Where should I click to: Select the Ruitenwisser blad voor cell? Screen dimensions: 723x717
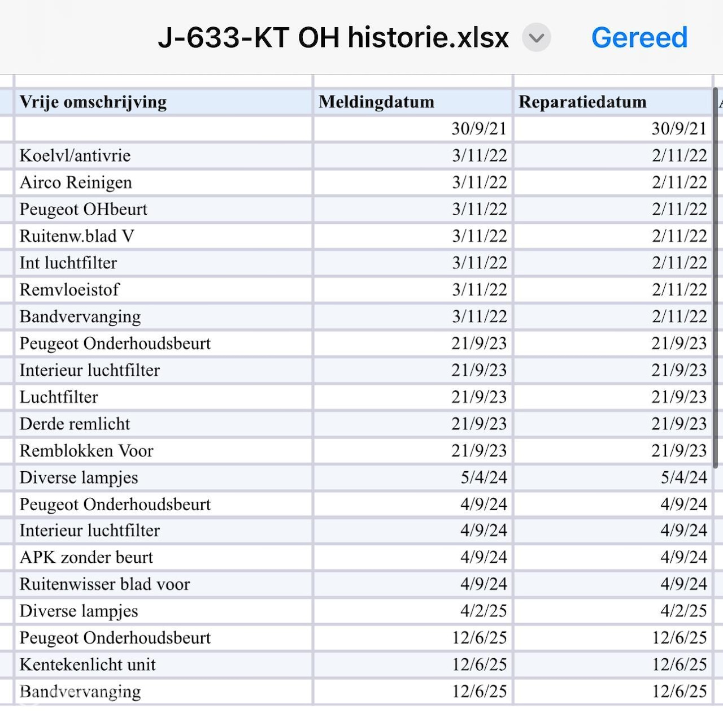(163, 584)
